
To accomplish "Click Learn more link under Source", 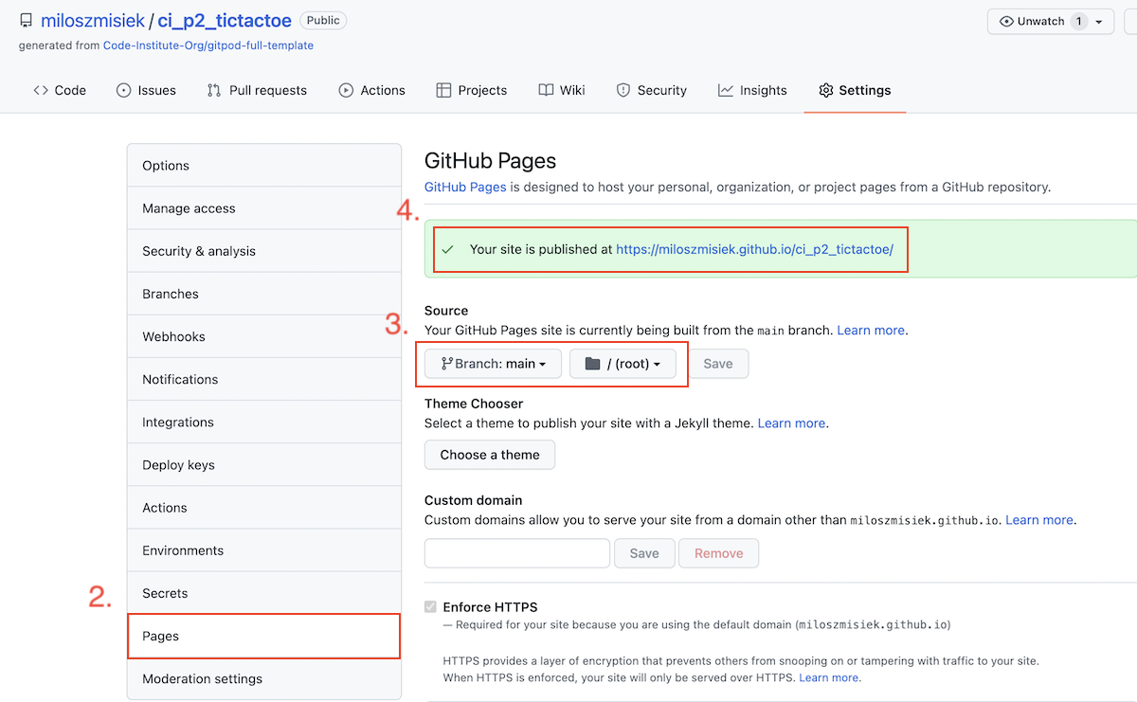I will coord(871,331).
